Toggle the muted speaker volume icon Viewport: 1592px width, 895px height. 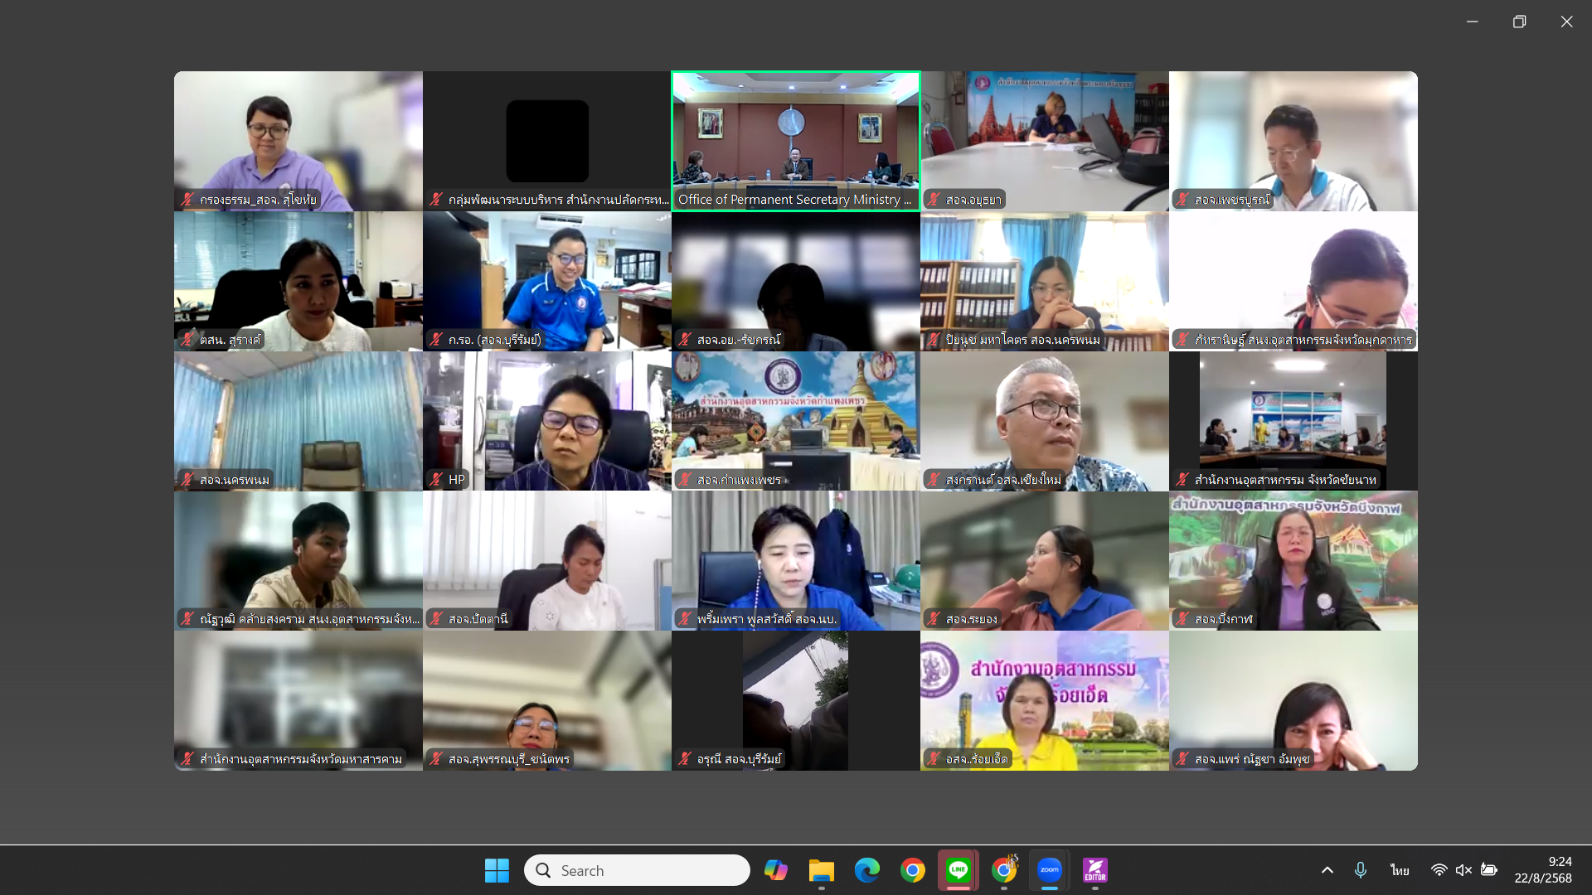point(1463,870)
